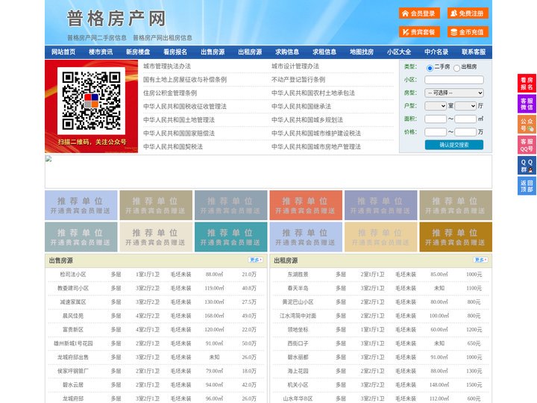Click the 会员登录 member login button
This screenshot has width=537, height=403.
(419, 13)
